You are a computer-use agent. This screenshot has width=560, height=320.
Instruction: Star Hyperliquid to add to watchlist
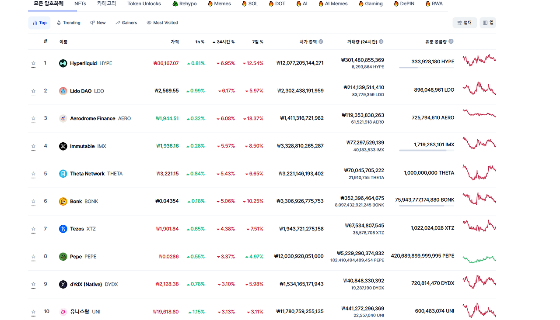pyautogui.click(x=33, y=63)
